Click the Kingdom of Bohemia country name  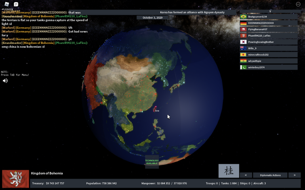(x=47, y=173)
